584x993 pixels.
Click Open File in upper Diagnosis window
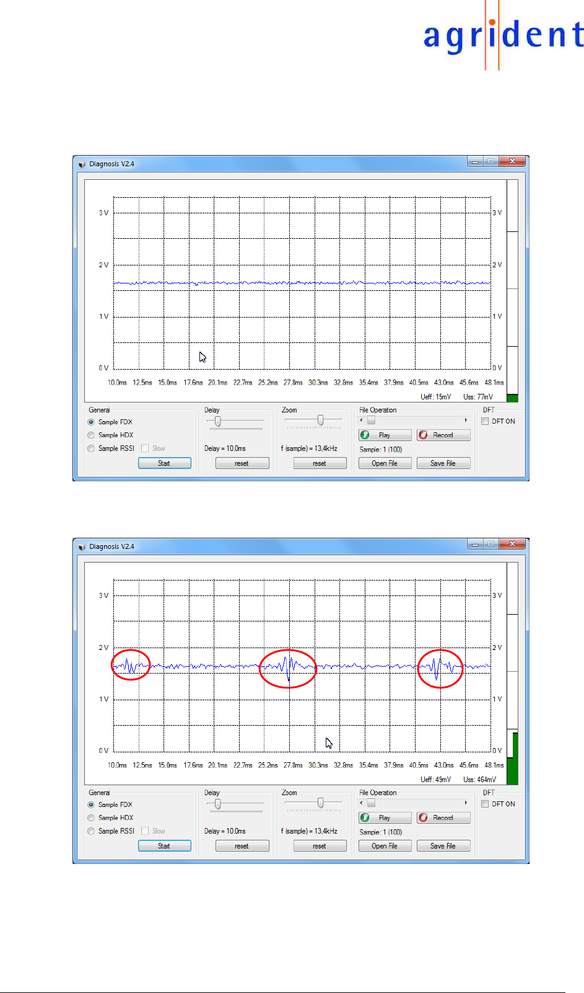pyautogui.click(x=385, y=463)
